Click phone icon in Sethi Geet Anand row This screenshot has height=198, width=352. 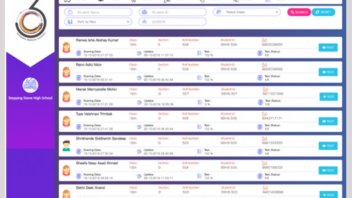(265, 188)
